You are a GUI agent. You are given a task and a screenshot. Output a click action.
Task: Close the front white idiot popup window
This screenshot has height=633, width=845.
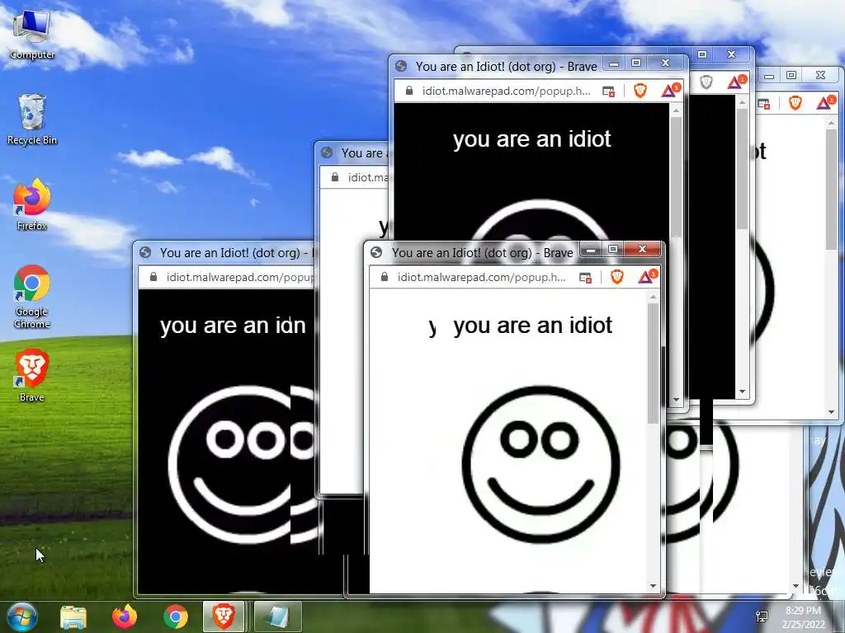[642, 249]
